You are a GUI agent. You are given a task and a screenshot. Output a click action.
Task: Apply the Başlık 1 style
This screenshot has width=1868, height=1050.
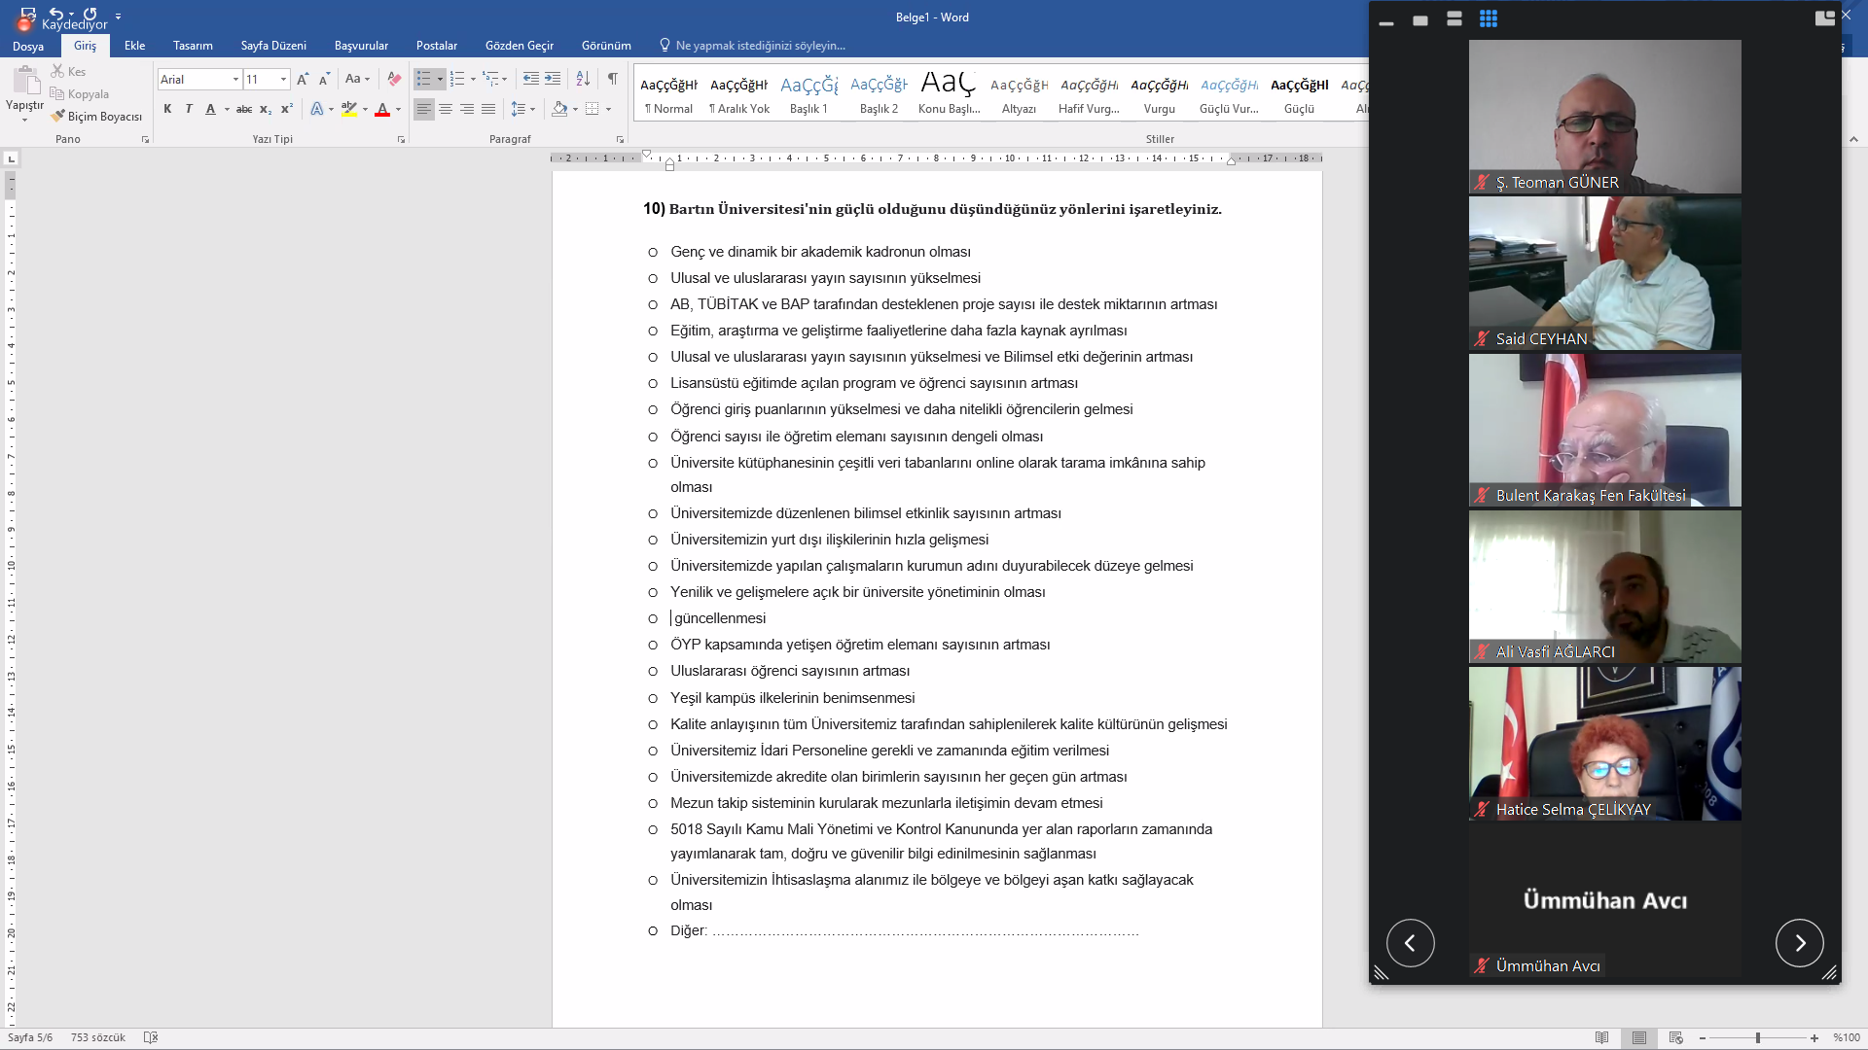tap(808, 95)
